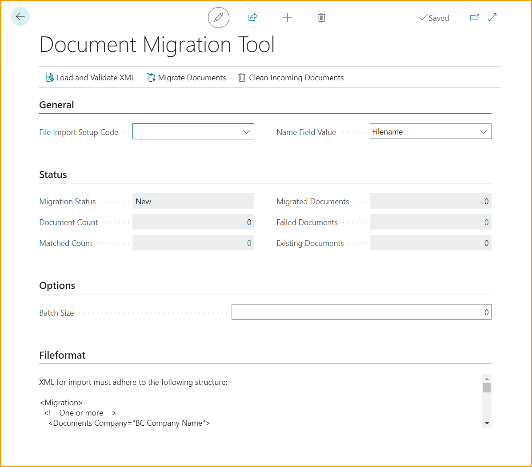Trigger Clean Incoming Documents action
Viewport: 532px width, 467px height.
[296, 77]
